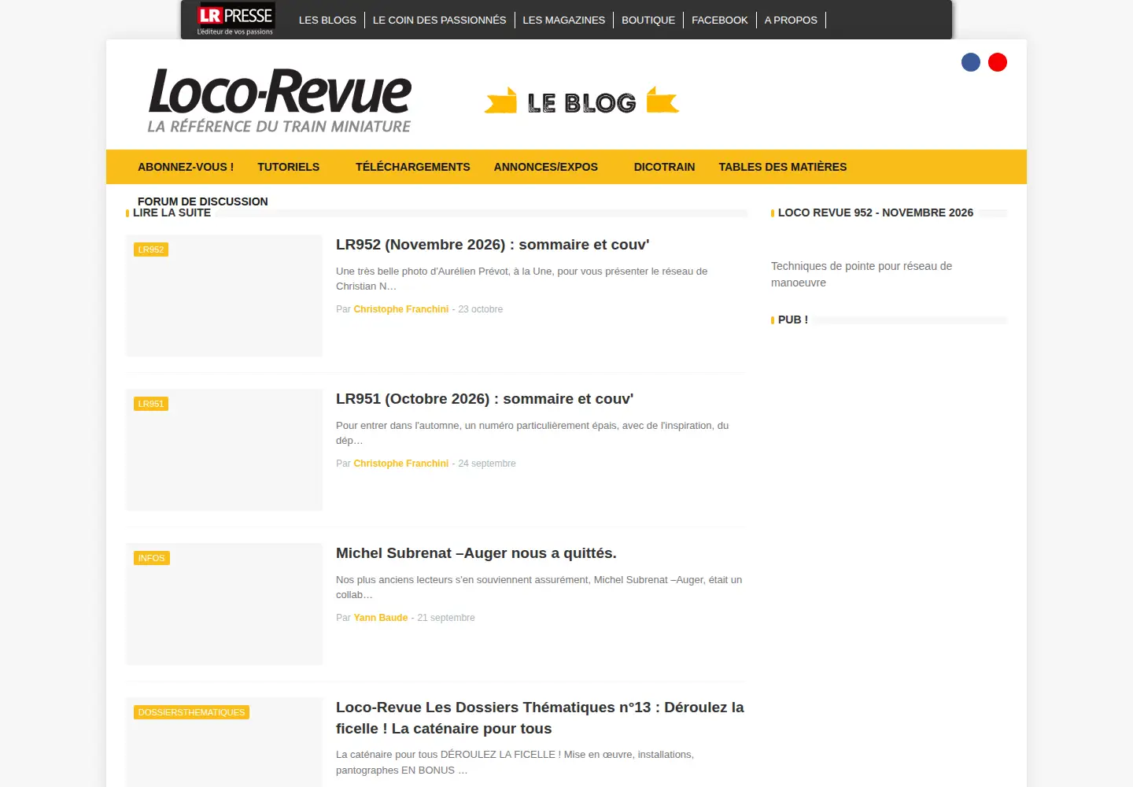Open thumbnail of the LR952 article
This screenshot has height=787, width=1133.
coord(224,295)
